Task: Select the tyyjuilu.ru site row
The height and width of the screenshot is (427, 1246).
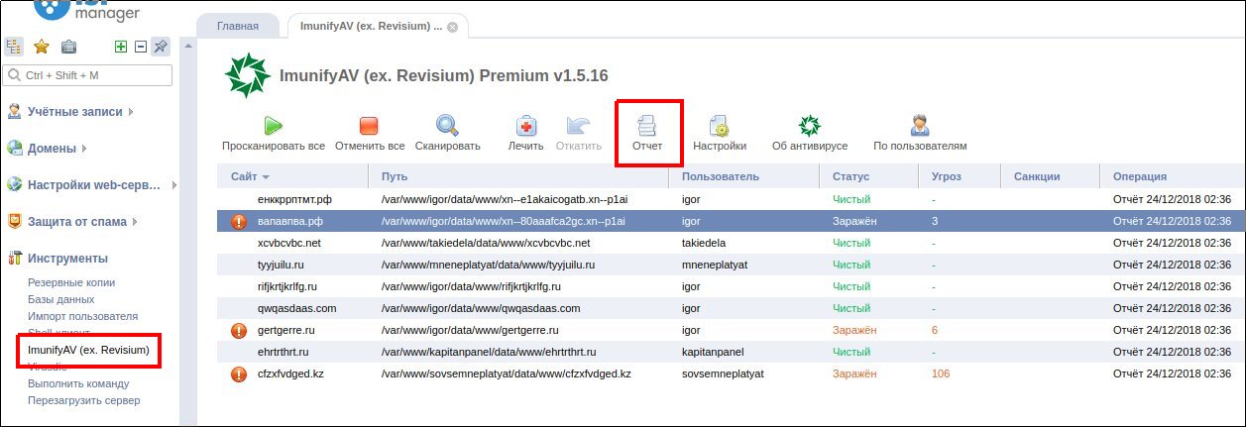Action: pos(732,265)
